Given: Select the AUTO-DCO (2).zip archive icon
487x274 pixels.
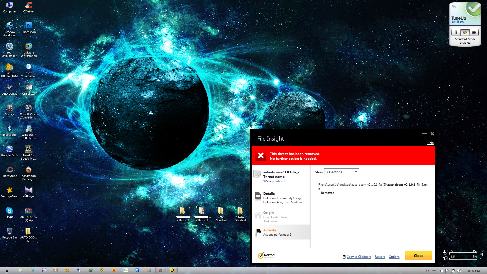Looking at the screenshot, I should [x=29, y=214].
